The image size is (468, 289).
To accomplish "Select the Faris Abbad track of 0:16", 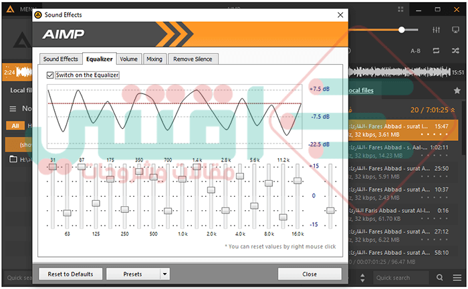I will pos(403,214).
